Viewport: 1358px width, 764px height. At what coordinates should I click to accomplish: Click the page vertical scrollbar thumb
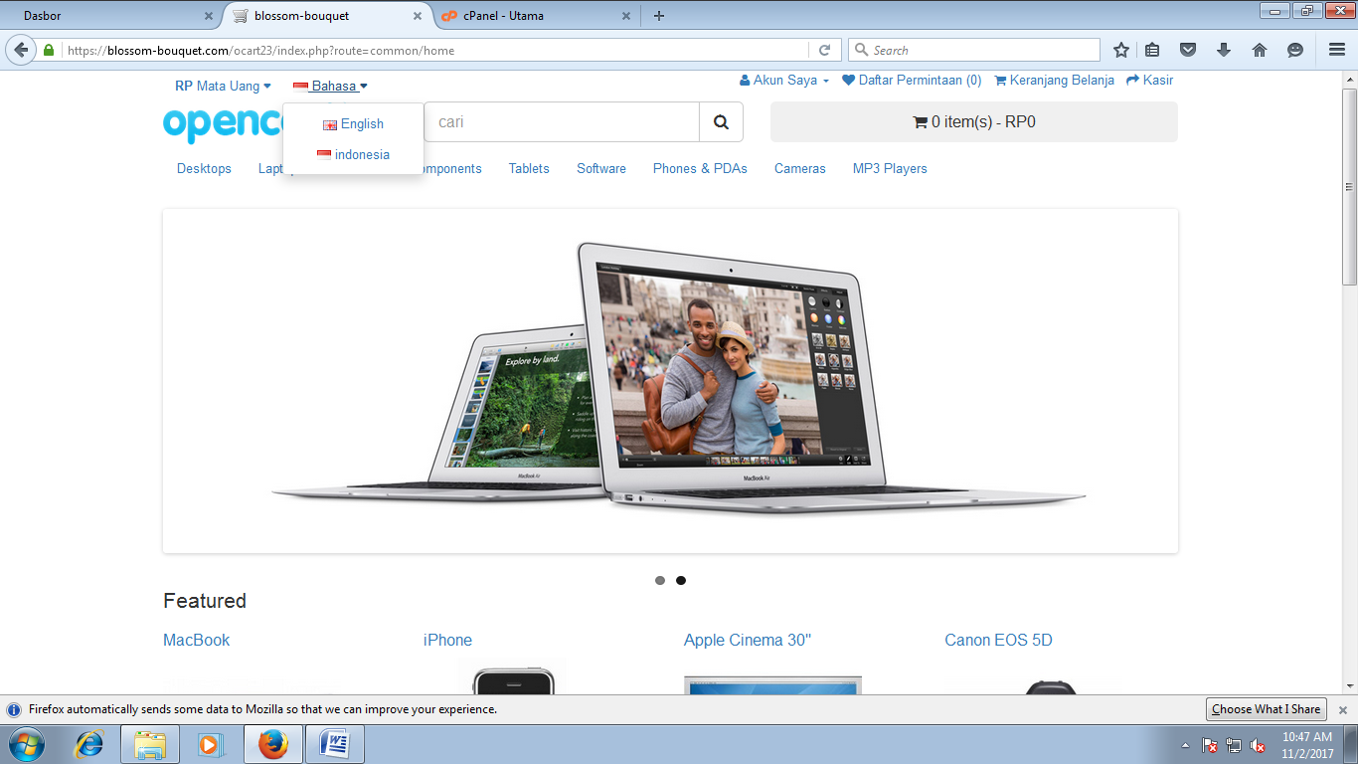pos(1349,185)
